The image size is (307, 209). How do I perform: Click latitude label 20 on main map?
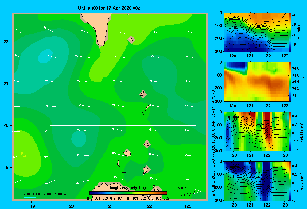coord(6,125)
